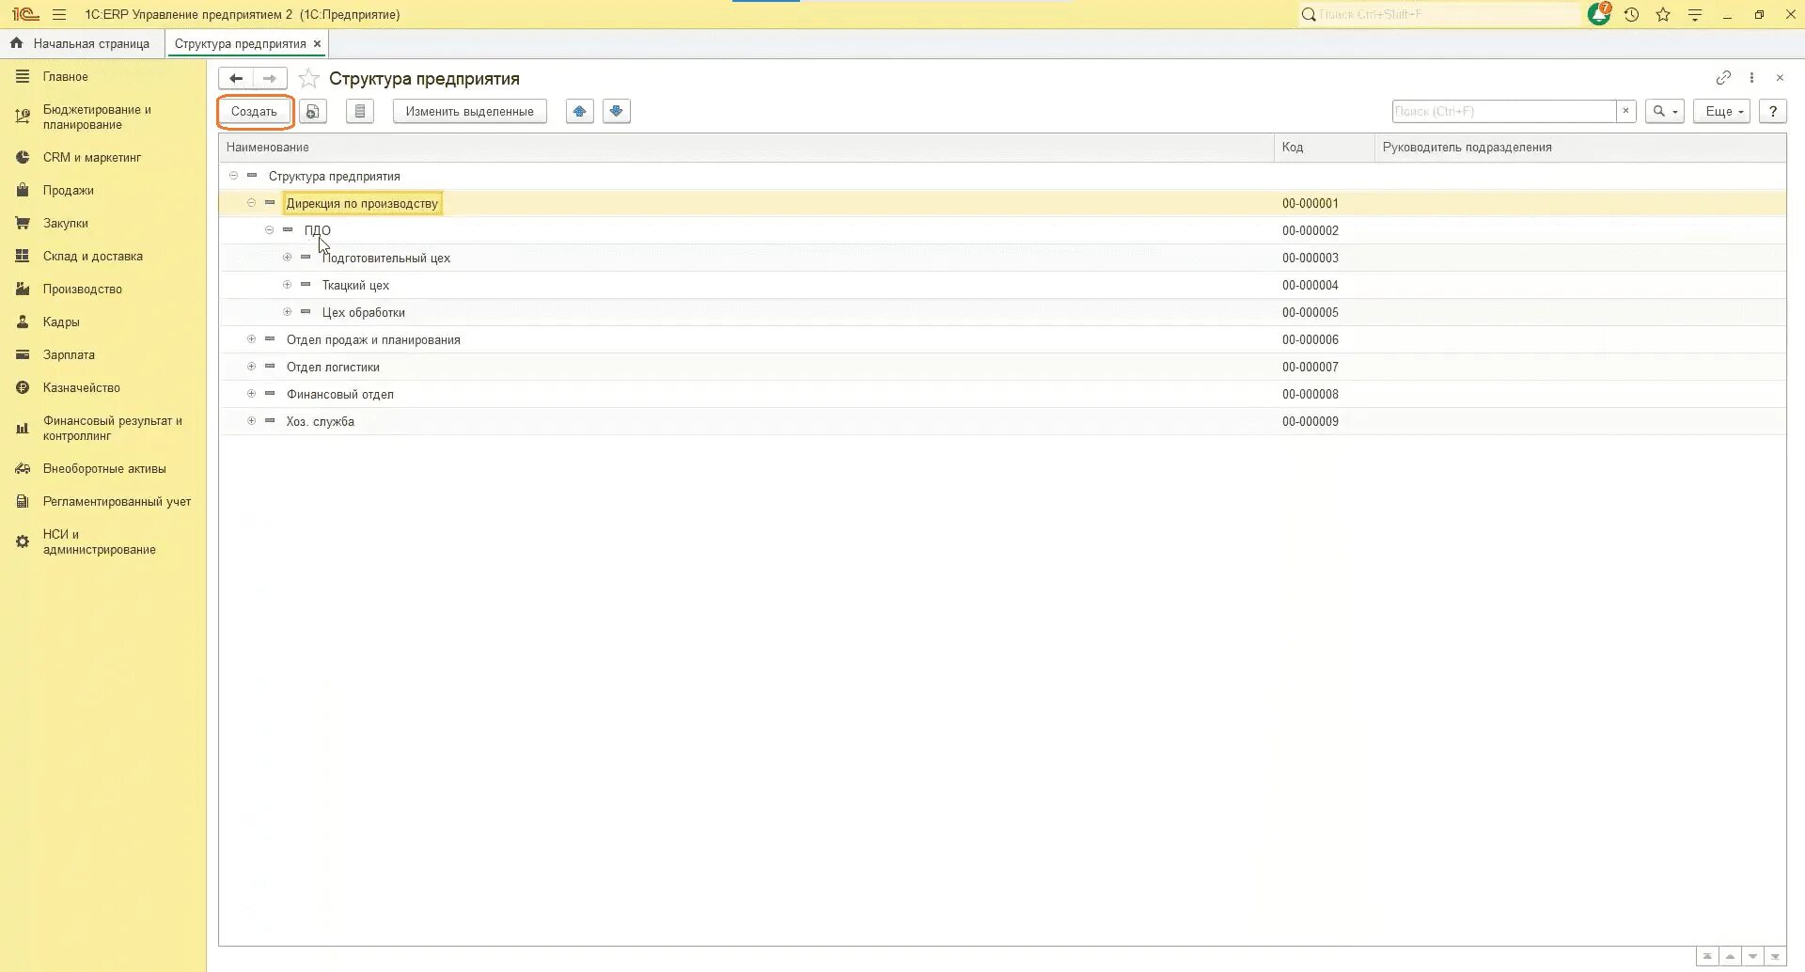Click the list search field Поиск (Ctrl+F)
Screen dimensions: 1805x972
[x=1503, y=111]
